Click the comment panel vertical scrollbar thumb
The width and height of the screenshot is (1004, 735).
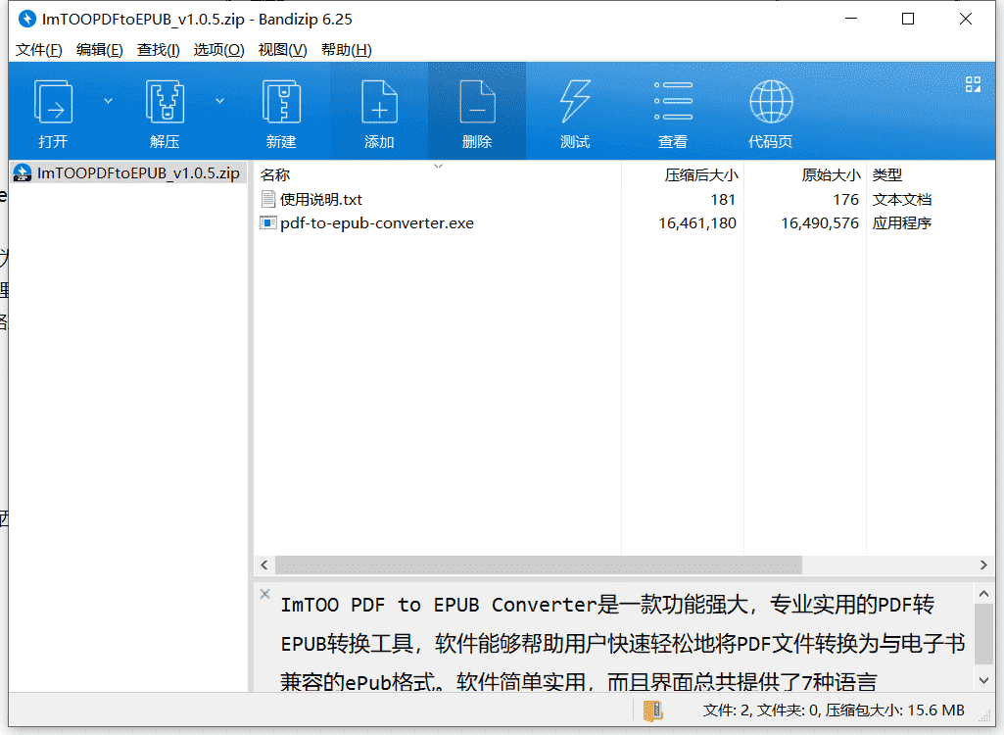point(983,634)
